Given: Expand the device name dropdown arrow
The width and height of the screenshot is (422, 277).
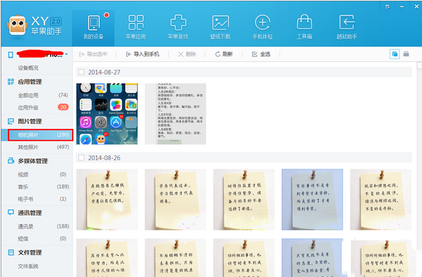Looking at the screenshot, I should point(66,54).
